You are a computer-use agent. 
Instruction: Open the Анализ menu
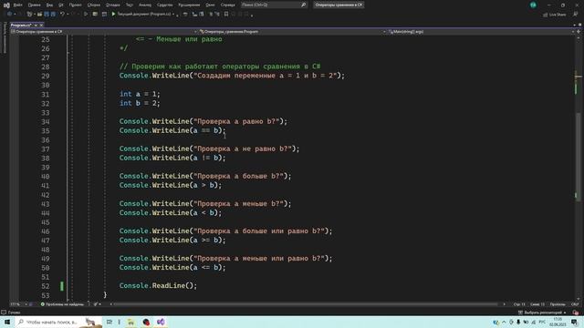[145, 5]
